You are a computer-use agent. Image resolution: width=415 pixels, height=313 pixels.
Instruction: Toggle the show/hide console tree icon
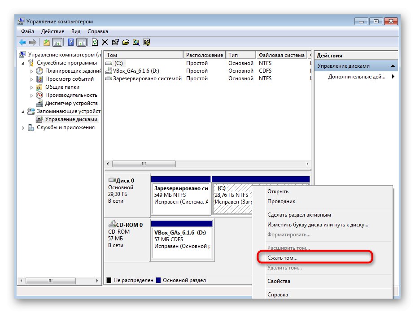(57, 42)
